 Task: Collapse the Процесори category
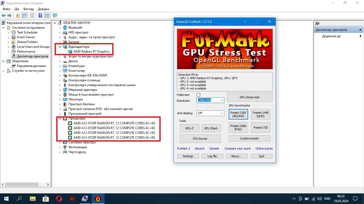click(x=60, y=118)
